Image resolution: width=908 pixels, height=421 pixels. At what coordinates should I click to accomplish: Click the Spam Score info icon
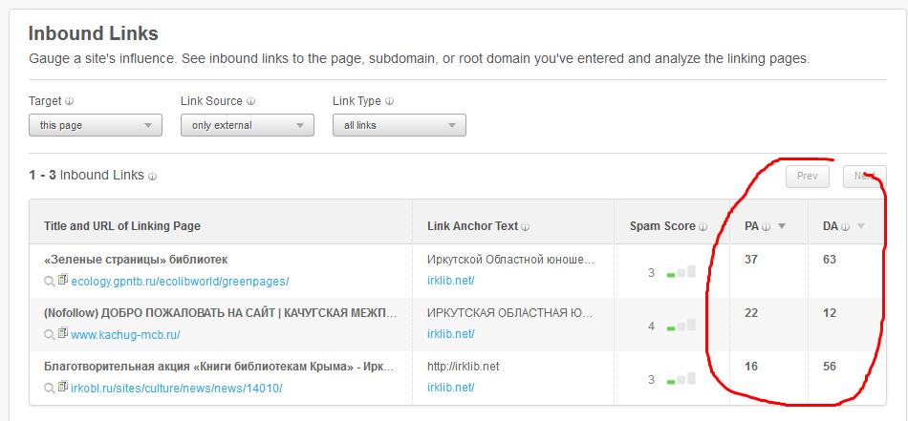point(704,227)
